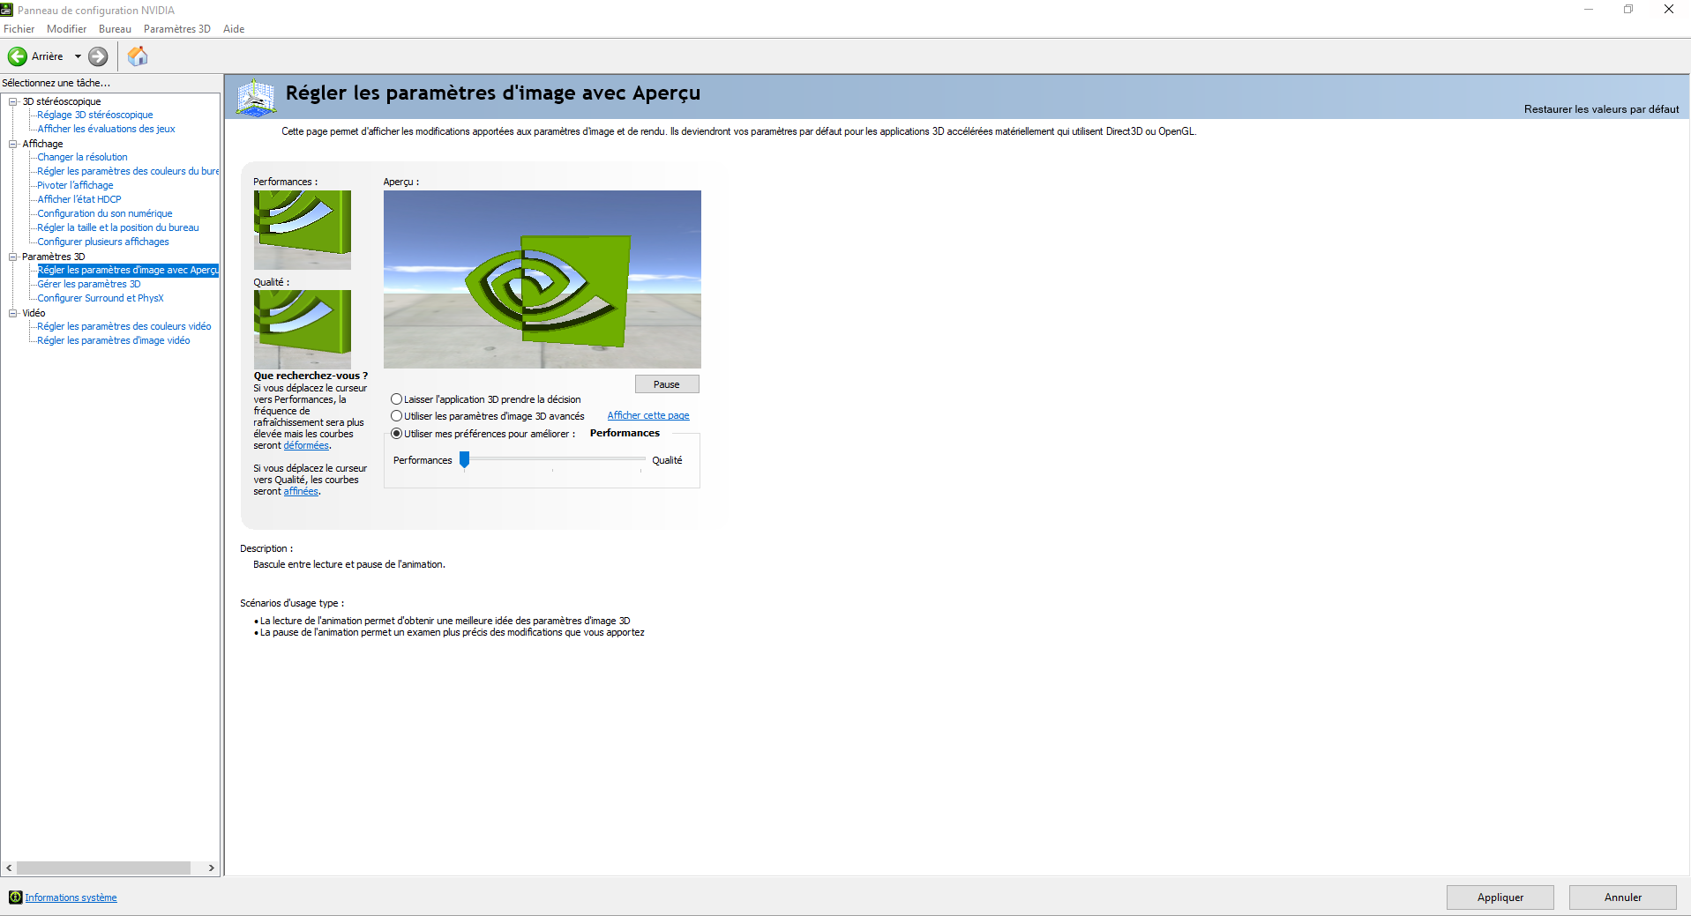This screenshot has width=1691, height=916.
Task: Click the Annuler button
Action: pos(1623,897)
